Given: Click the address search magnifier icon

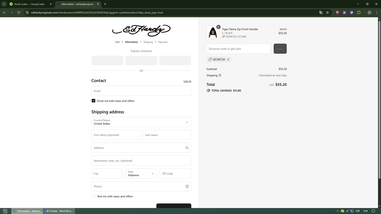Looking at the screenshot, I should tap(187, 148).
